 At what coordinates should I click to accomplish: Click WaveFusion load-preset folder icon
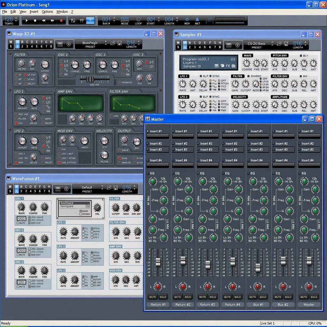[109, 188]
